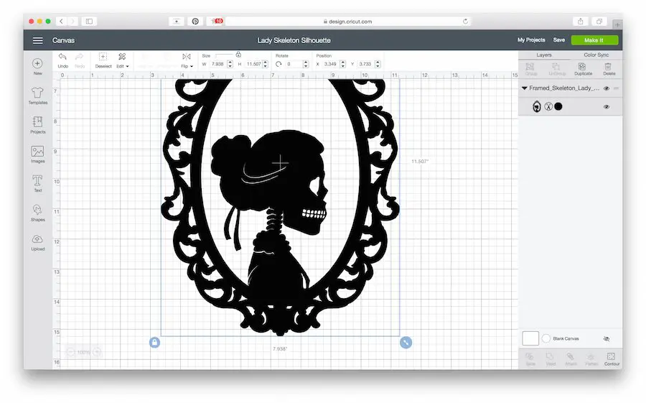Undo the last action
Image resolution: width=646 pixels, height=403 pixels.
[62, 60]
